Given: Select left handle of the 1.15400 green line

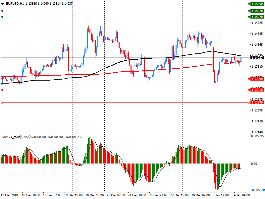Looking at the screenshot, I should click(x=2, y=4).
